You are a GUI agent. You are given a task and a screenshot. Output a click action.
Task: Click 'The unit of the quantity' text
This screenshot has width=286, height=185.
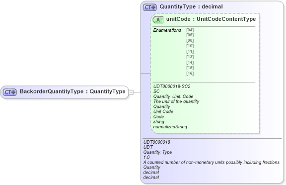pos(176,101)
